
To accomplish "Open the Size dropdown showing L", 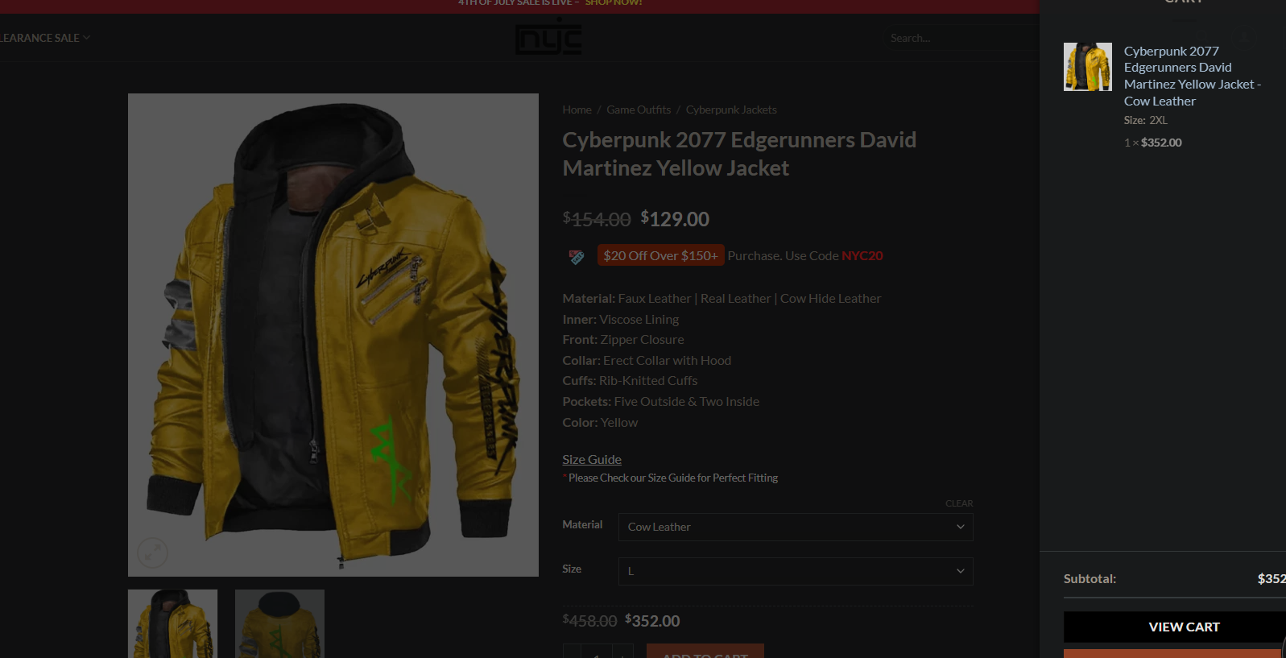I will point(796,571).
